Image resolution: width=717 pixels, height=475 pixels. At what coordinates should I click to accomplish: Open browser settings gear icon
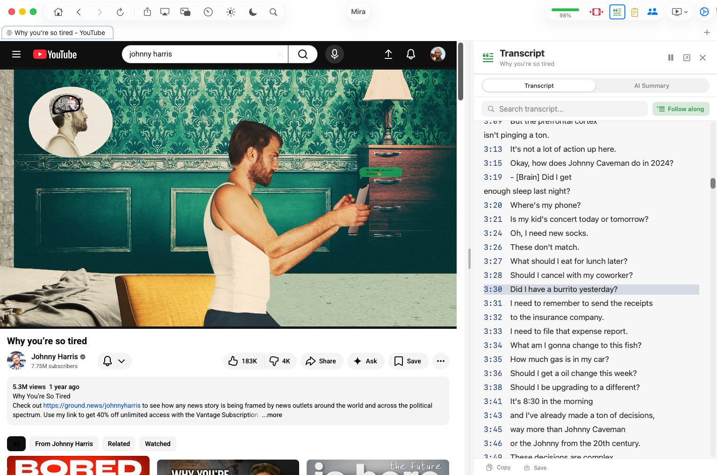[x=704, y=12]
